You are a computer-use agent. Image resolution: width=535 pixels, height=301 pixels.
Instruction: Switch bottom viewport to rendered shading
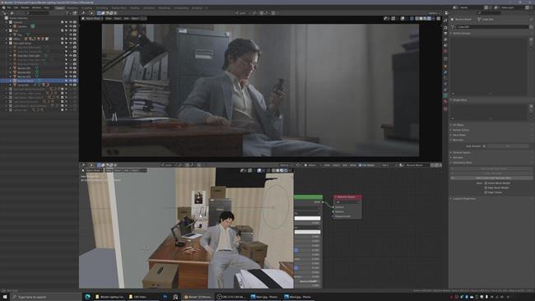pyautogui.click(x=286, y=170)
